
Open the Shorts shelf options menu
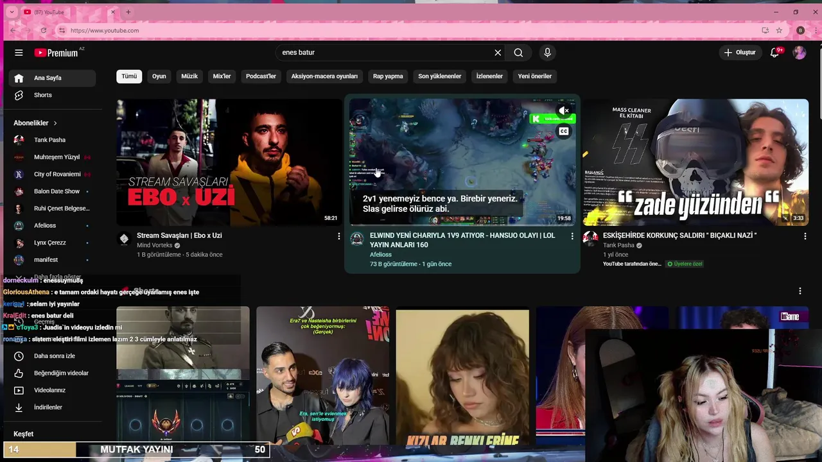click(800, 291)
